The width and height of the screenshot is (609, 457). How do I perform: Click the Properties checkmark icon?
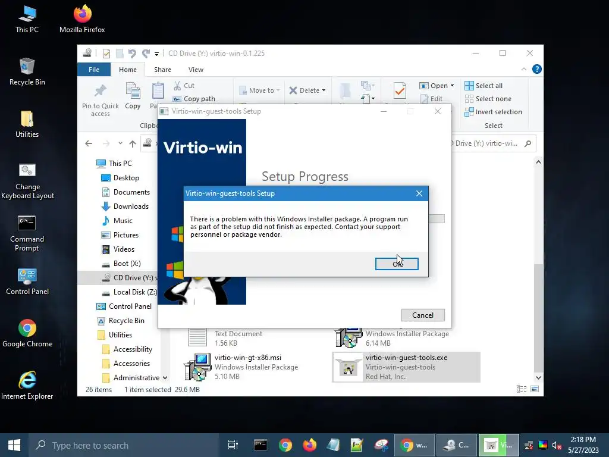pyautogui.click(x=400, y=91)
